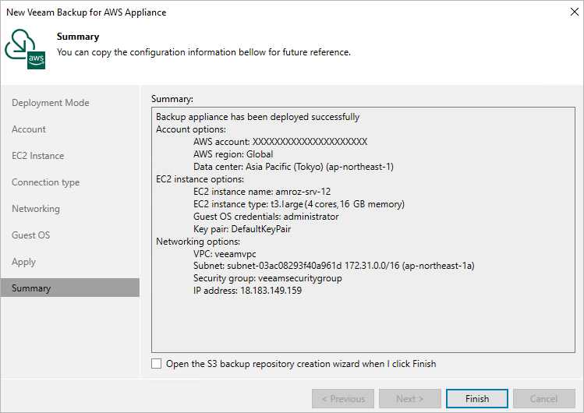Click the disabled Next button
Image resolution: width=584 pixels, height=413 pixels.
pos(410,398)
